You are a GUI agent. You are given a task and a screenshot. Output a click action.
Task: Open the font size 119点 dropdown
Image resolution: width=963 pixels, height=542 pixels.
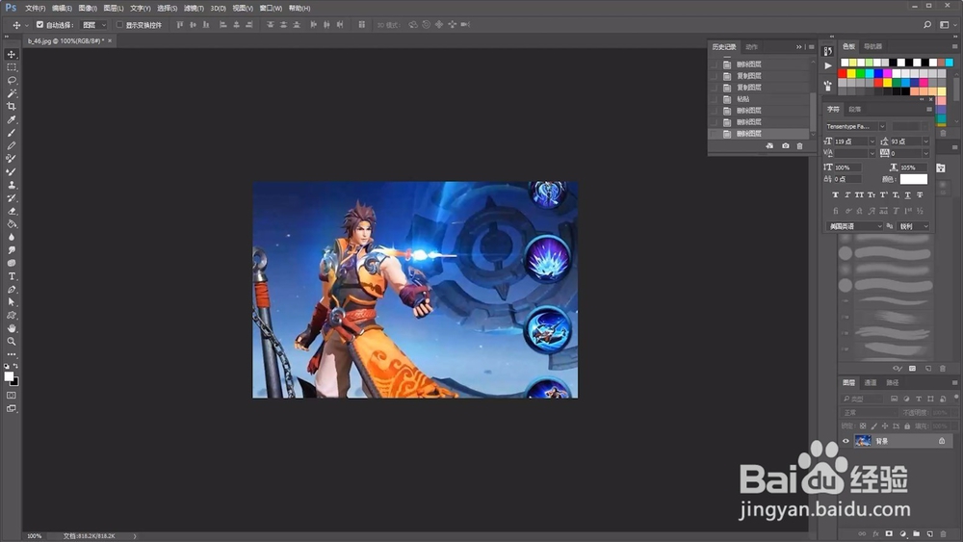pos(872,142)
